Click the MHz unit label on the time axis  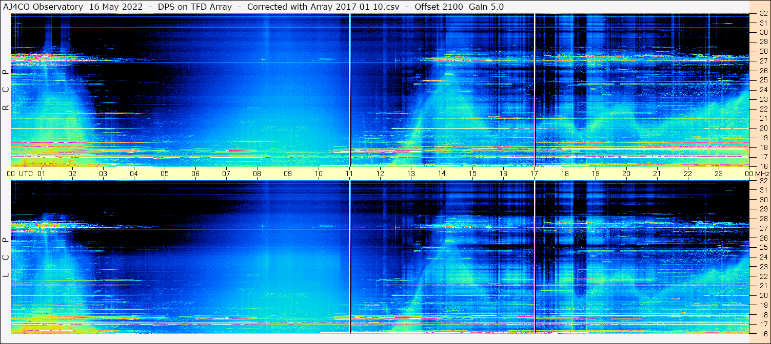pos(762,174)
